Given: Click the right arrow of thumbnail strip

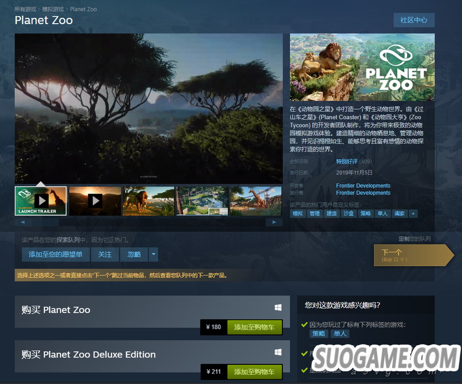Looking at the screenshot, I should tap(274, 222).
